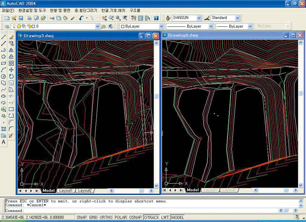
Task: Select the Circle draw tool
Action: pyautogui.click(x=4, y=76)
